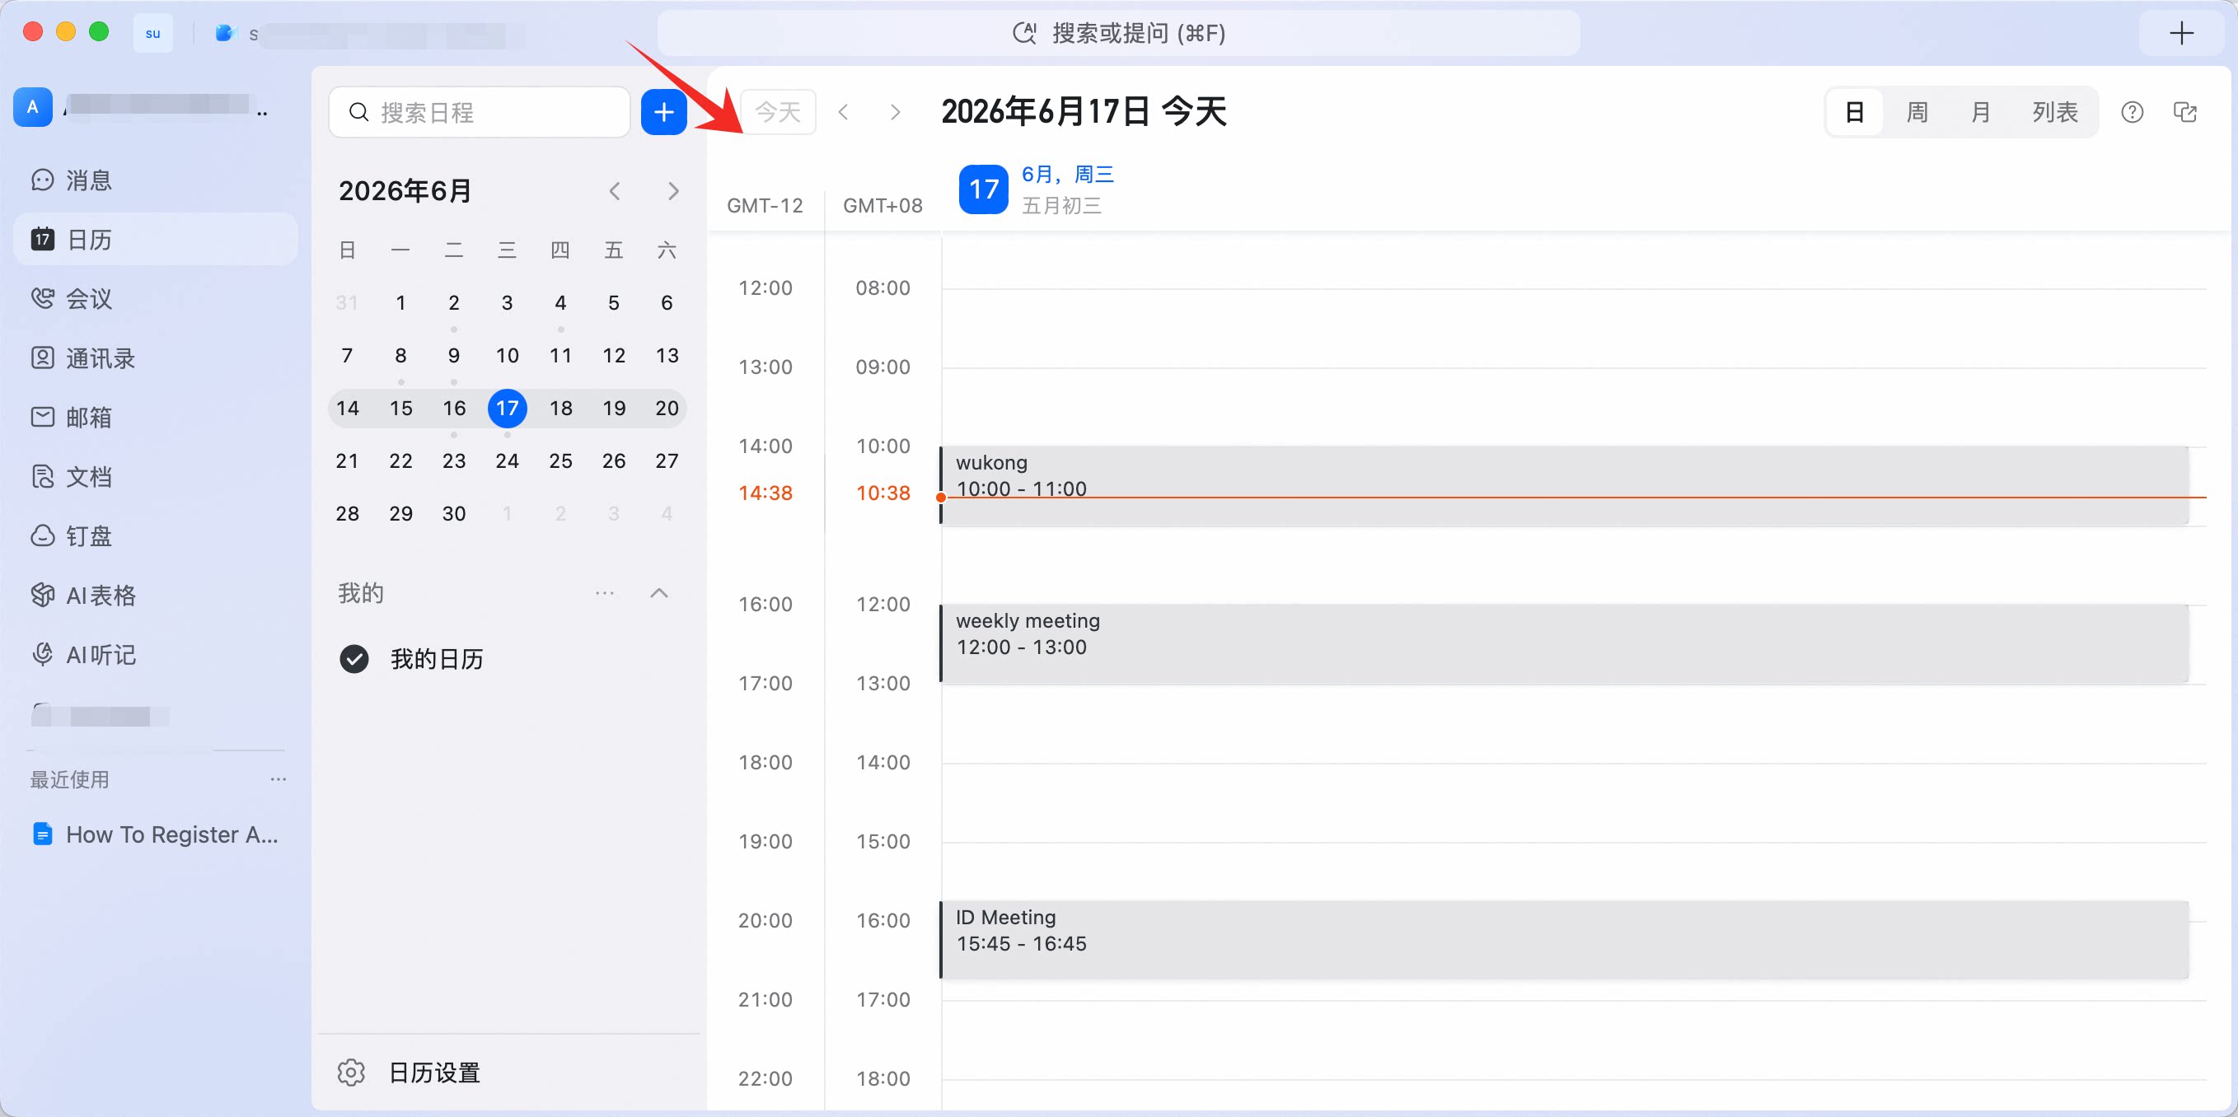The image size is (2238, 1117).
Task: Open the weekly meeting event
Action: pos(1564,643)
